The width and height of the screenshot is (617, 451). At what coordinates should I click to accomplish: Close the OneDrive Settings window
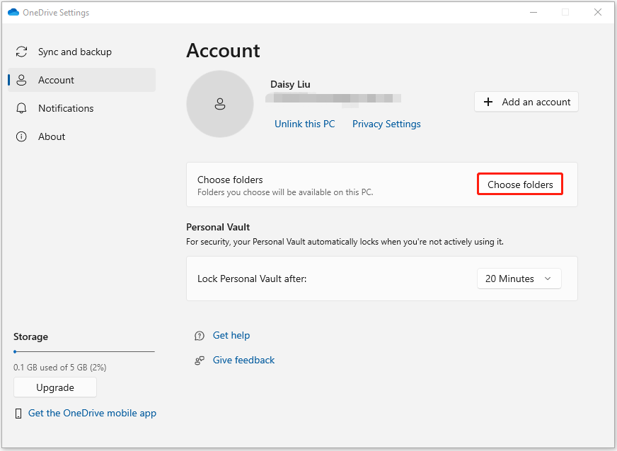tap(598, 12)
